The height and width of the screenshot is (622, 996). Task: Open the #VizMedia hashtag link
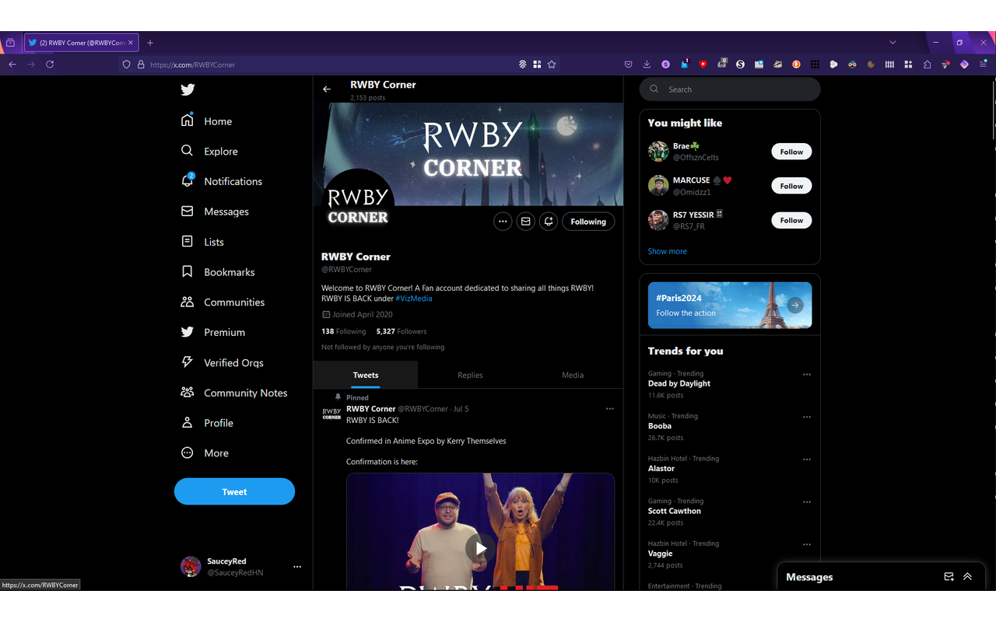tap(414, 299)
